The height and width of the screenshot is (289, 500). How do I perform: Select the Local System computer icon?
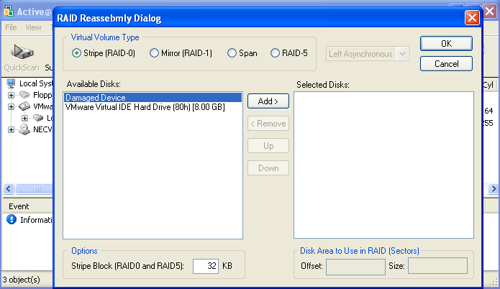click(11, 83)
